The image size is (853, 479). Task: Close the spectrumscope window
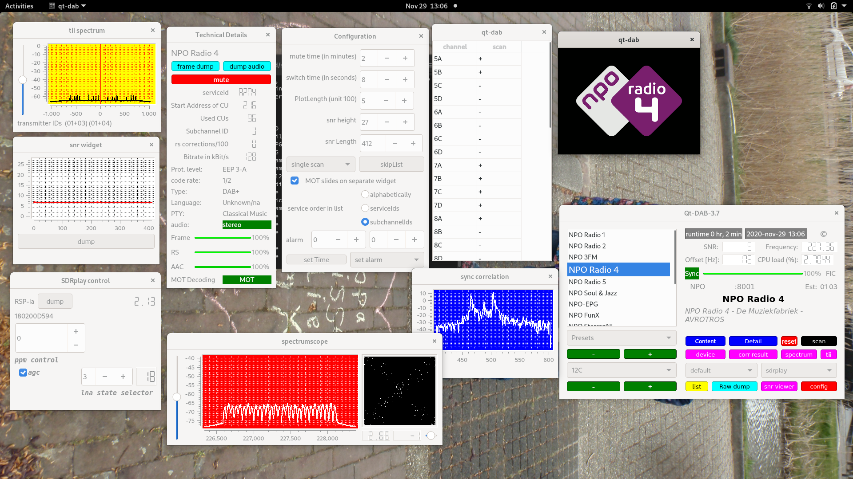click(434, 341)
